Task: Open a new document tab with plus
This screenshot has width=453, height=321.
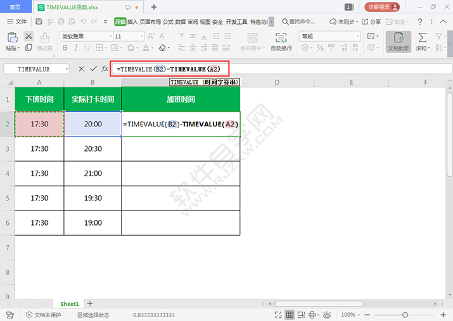Action: coord(154,7)
